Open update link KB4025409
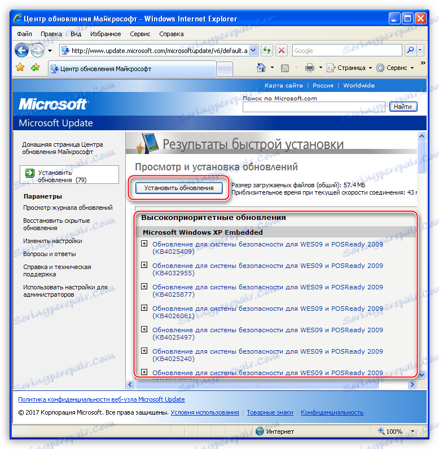The width and height of the screenshot is (439, 449). point(267,248)
